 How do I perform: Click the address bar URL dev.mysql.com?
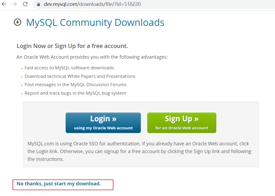(x=92, y=4)
